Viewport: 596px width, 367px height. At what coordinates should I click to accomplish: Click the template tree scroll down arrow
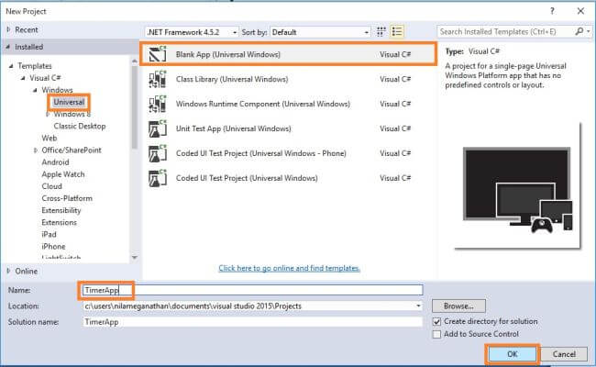[135, 258]
